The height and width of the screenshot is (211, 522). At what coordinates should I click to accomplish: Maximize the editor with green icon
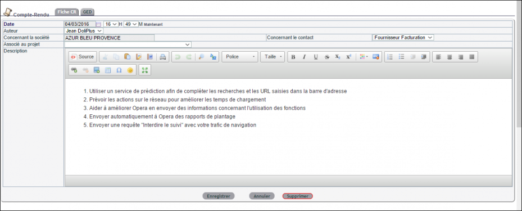pyautogui.click(x=144, y=70)
